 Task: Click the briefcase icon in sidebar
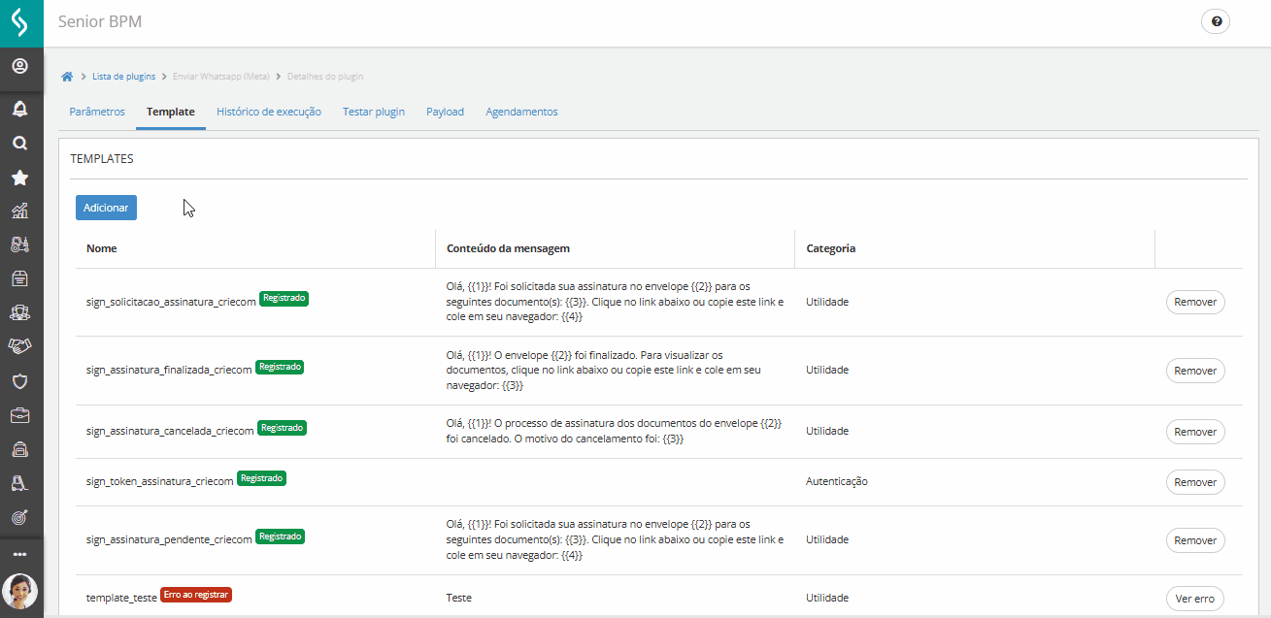19,415
